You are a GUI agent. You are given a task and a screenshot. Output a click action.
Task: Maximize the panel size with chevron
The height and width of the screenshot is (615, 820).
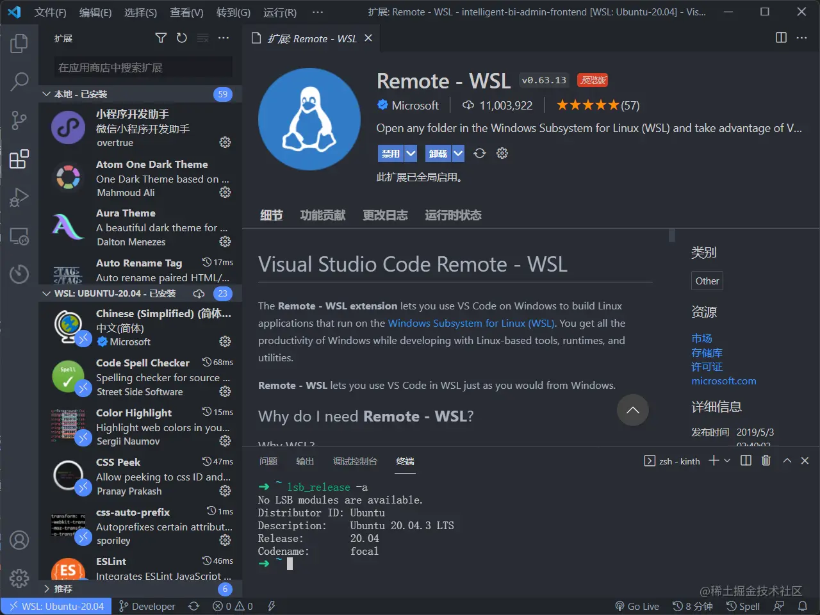point(787,461)
